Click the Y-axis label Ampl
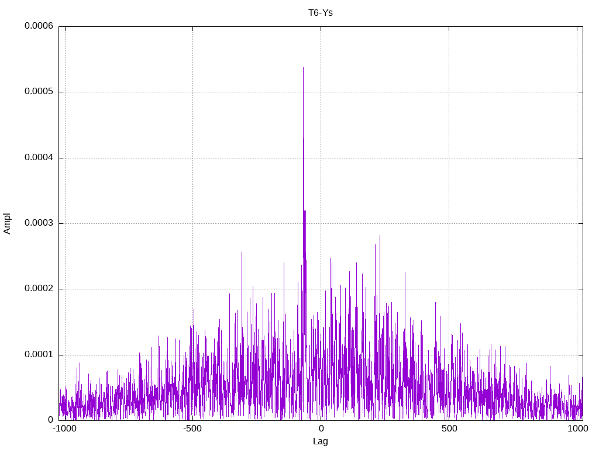599x449 pixels. click(7, 224)
